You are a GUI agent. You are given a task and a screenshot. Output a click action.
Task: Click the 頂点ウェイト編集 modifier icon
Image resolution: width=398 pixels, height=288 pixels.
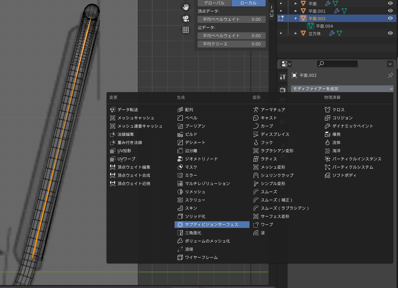pos(112,167)
